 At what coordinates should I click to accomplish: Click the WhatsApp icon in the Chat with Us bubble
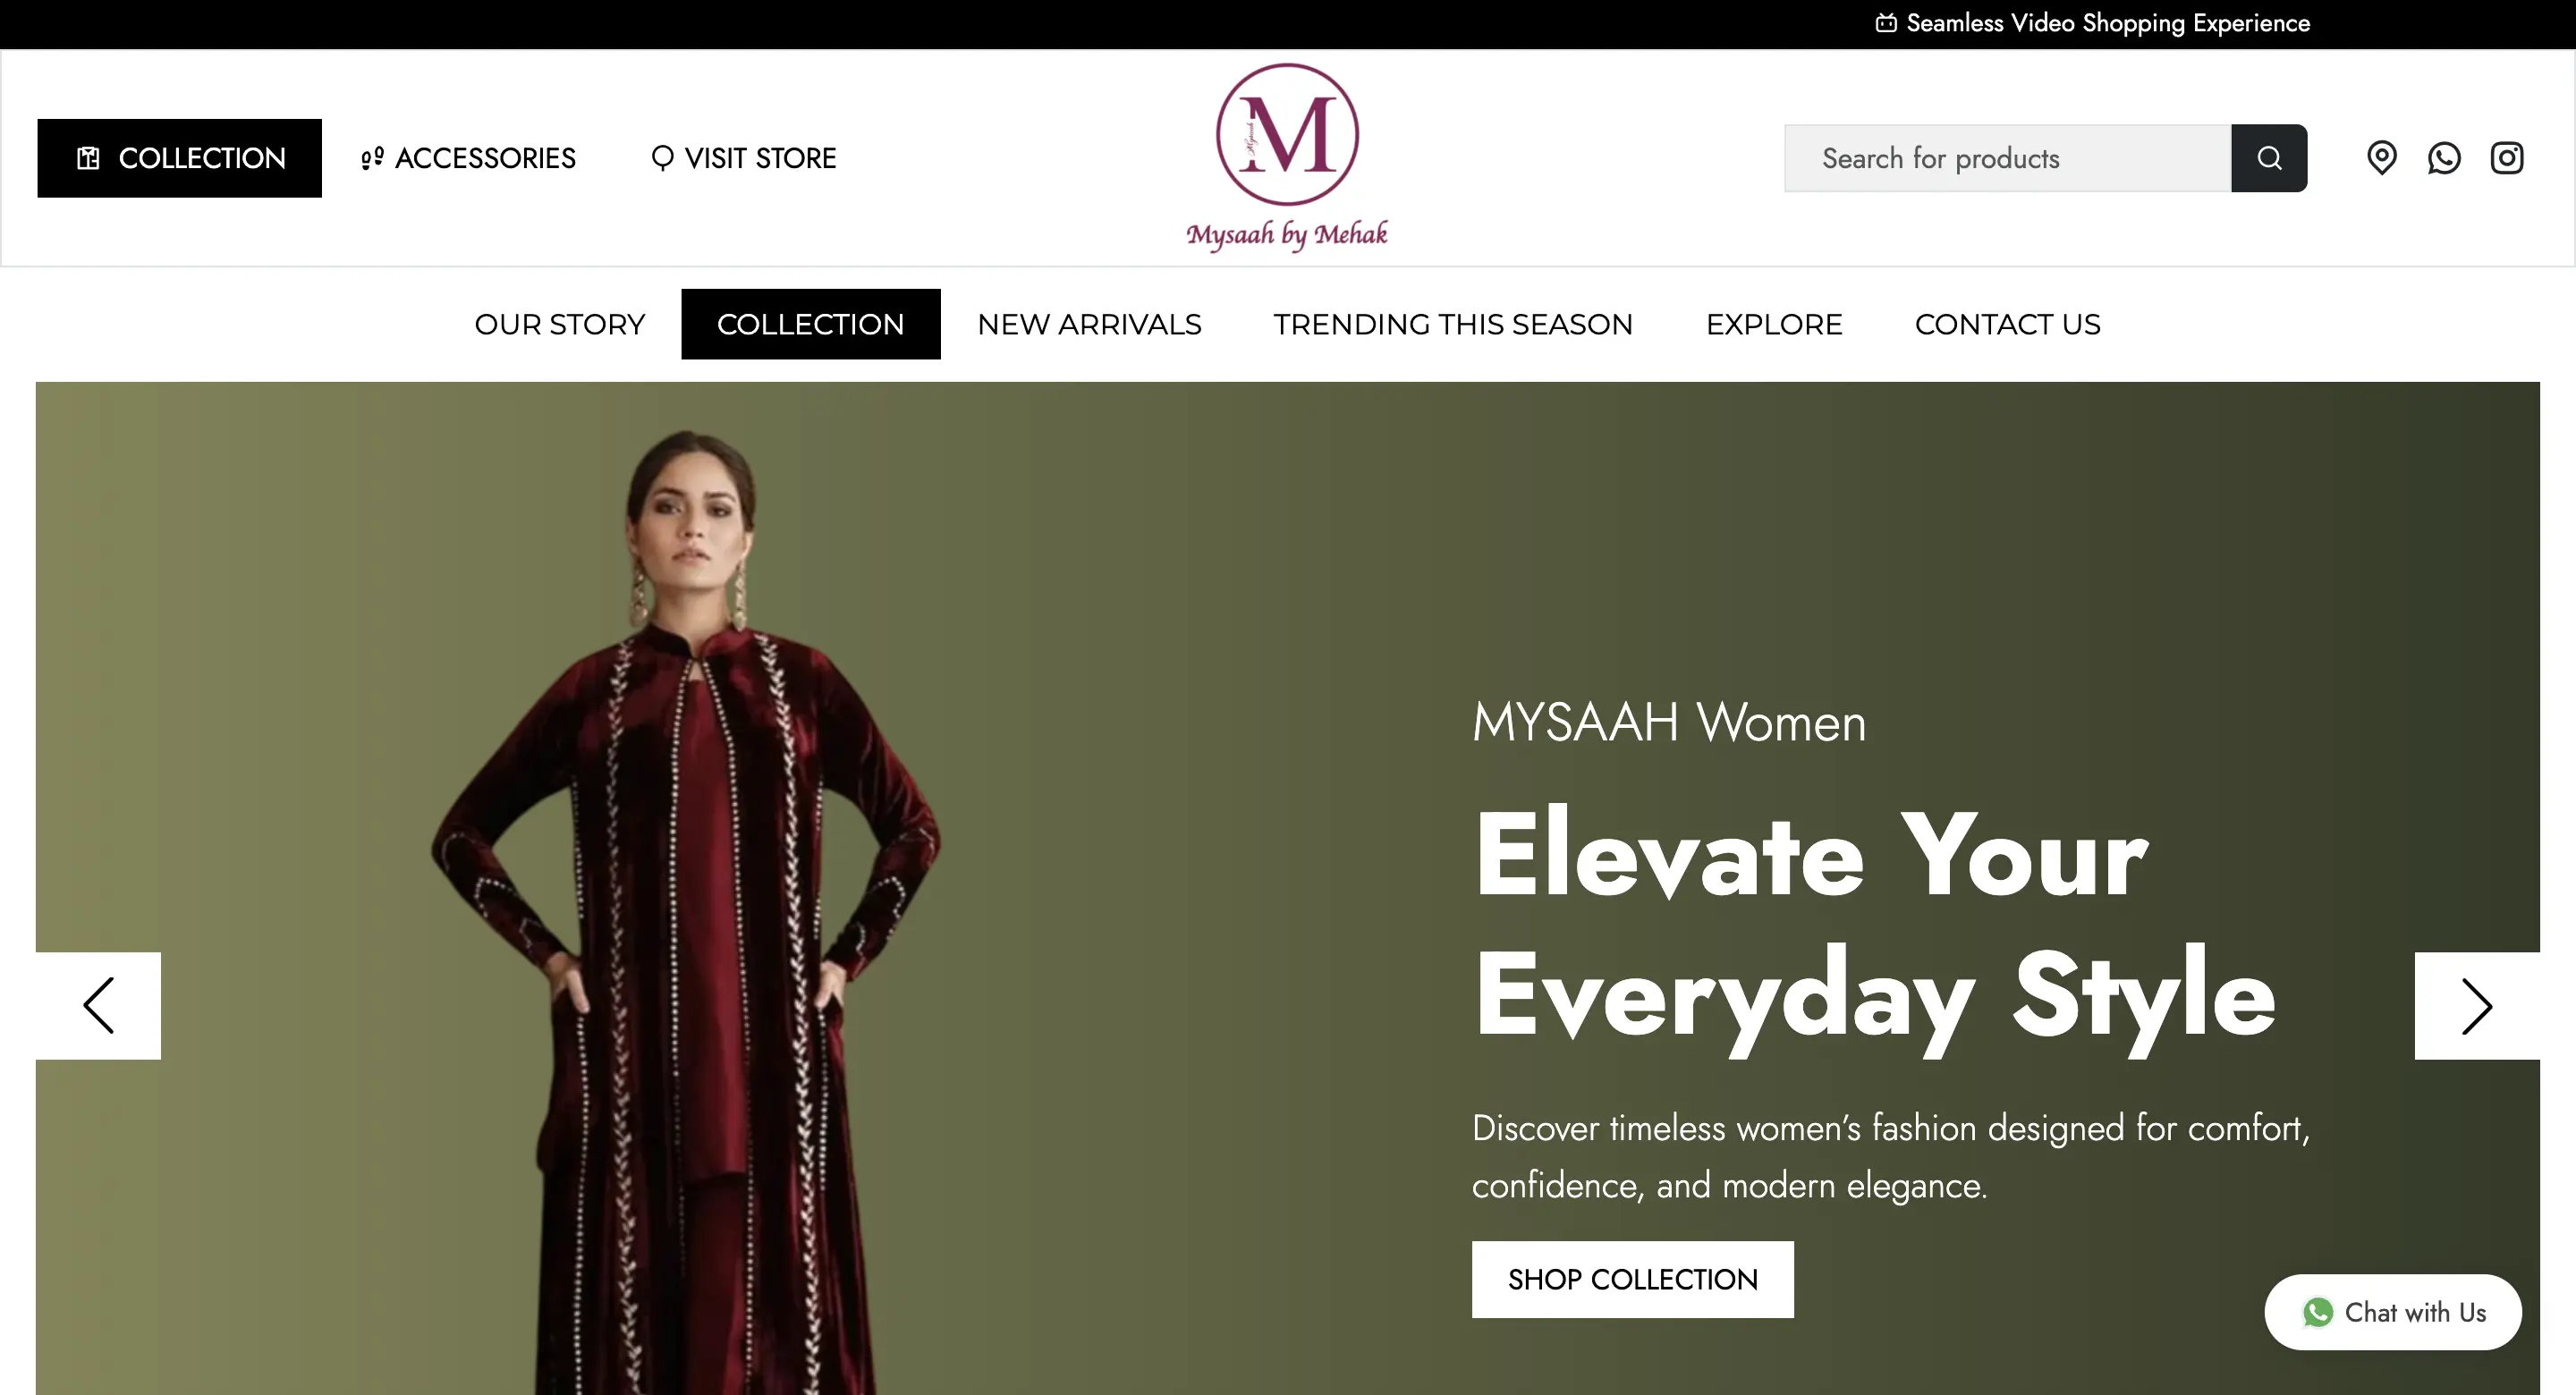coord(2317,1312)
